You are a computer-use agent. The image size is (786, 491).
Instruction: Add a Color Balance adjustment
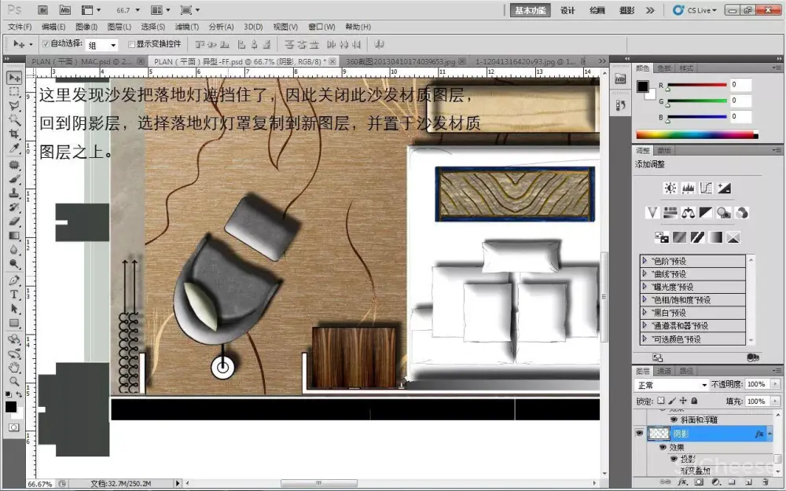[x=688, y=213]
